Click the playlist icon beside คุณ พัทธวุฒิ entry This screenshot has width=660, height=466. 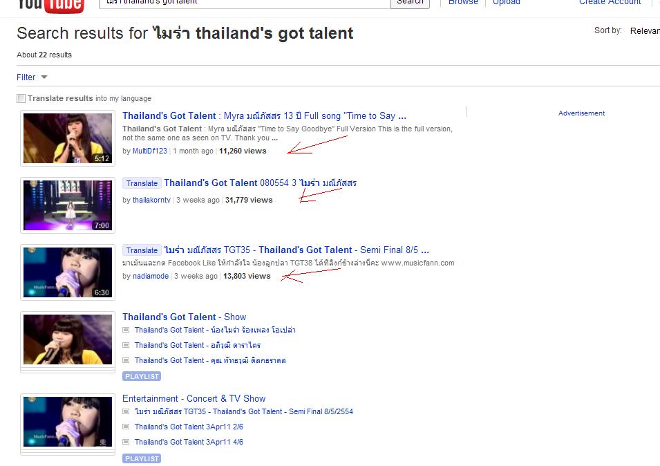(125, 360)
